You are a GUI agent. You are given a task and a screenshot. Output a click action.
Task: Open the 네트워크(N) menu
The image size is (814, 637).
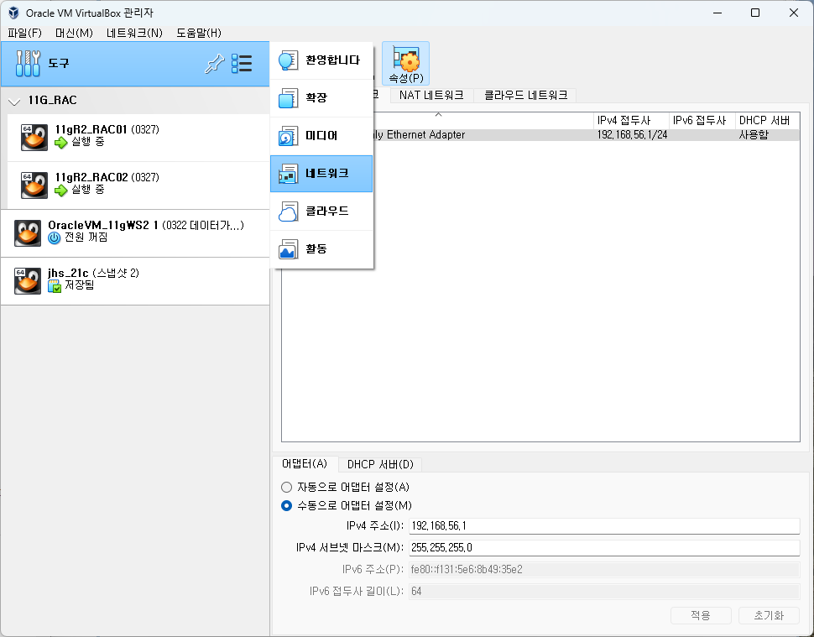[134, 34]
